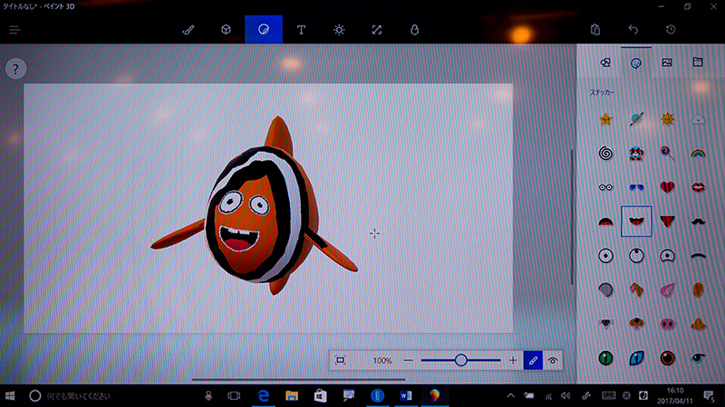
Task: Choose the blue reptile eye sticker
Action: (x=636, y=358)
